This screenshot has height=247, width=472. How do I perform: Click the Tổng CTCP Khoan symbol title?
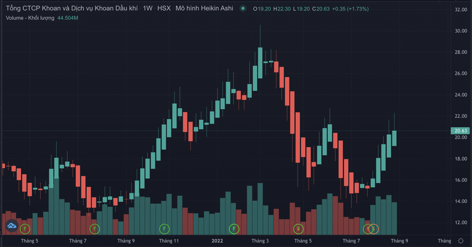(70, 9)
